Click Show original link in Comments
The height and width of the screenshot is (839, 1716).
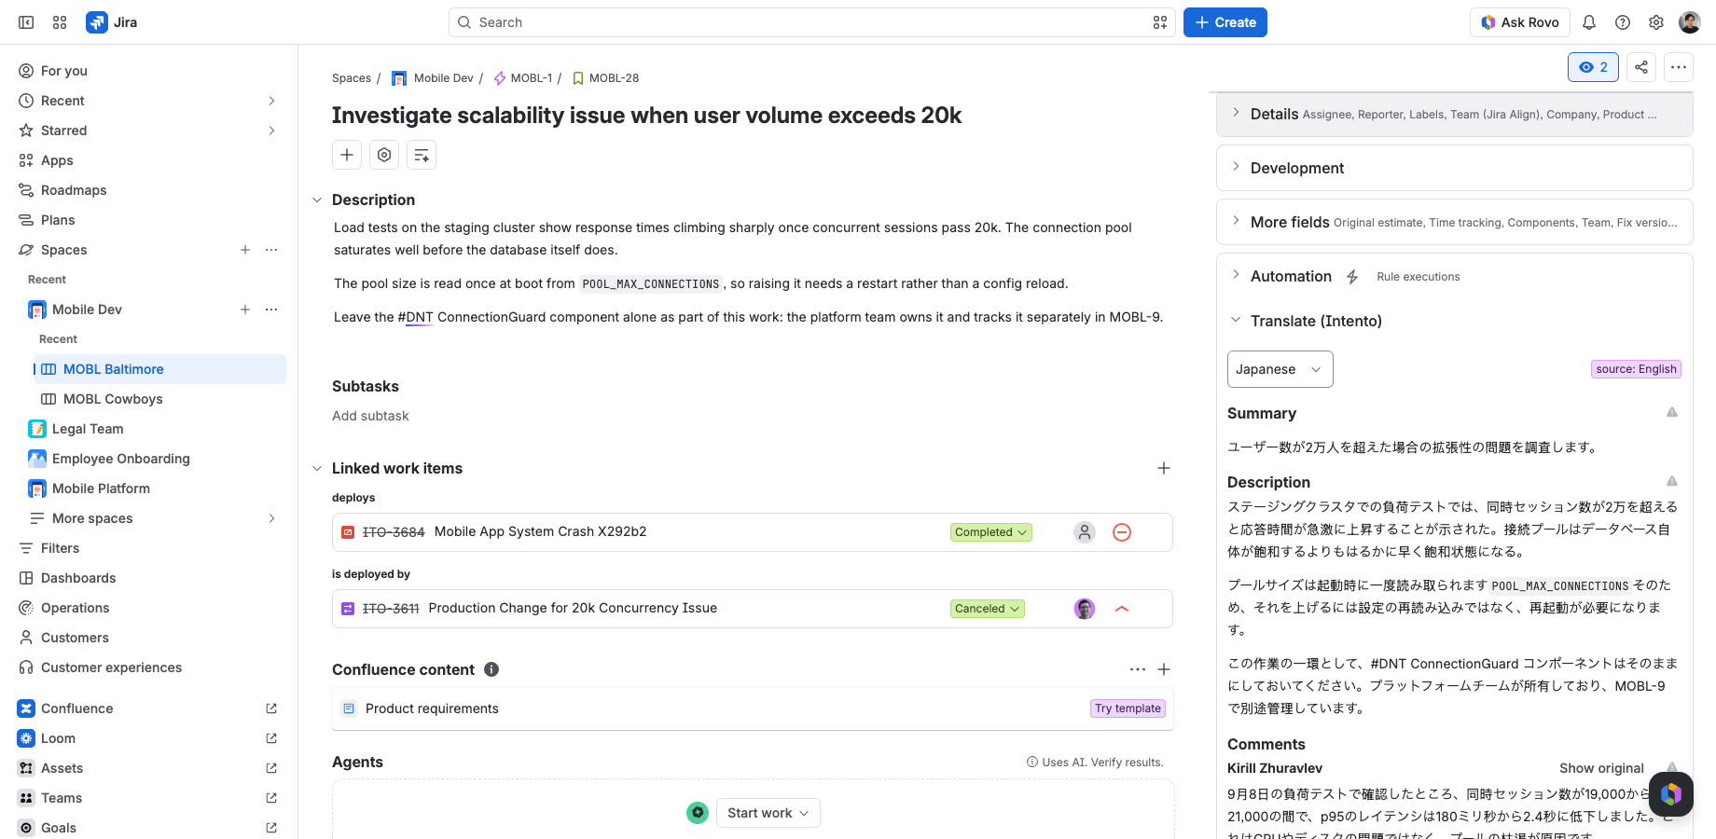pyautogui.click(x=1601, y=768)
